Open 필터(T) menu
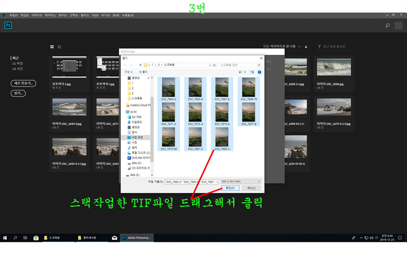This screenshot has width=407, height=255. 85,15
